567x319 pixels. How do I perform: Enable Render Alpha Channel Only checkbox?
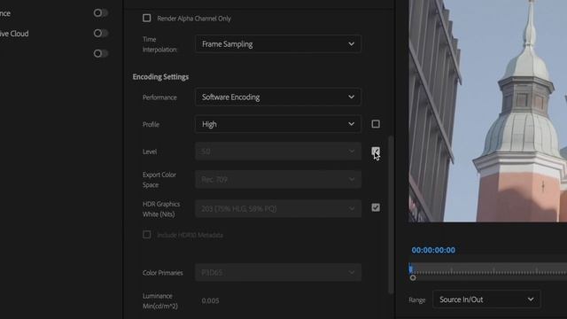pos(146,18)
